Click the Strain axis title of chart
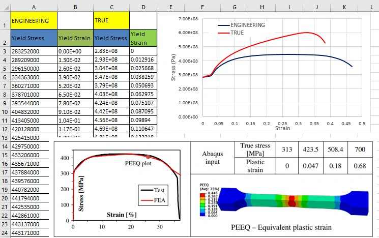The width and height of the screenshot is (379, 238). (282, 128)
